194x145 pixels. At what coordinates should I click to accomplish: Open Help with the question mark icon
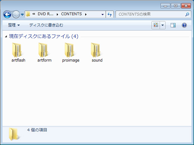point(184,25)
